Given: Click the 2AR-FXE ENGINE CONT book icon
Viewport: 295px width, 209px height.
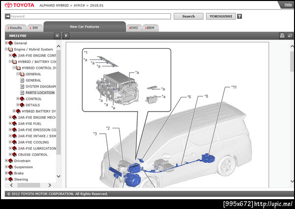Looking at the screenshot, I should point(14,56).
